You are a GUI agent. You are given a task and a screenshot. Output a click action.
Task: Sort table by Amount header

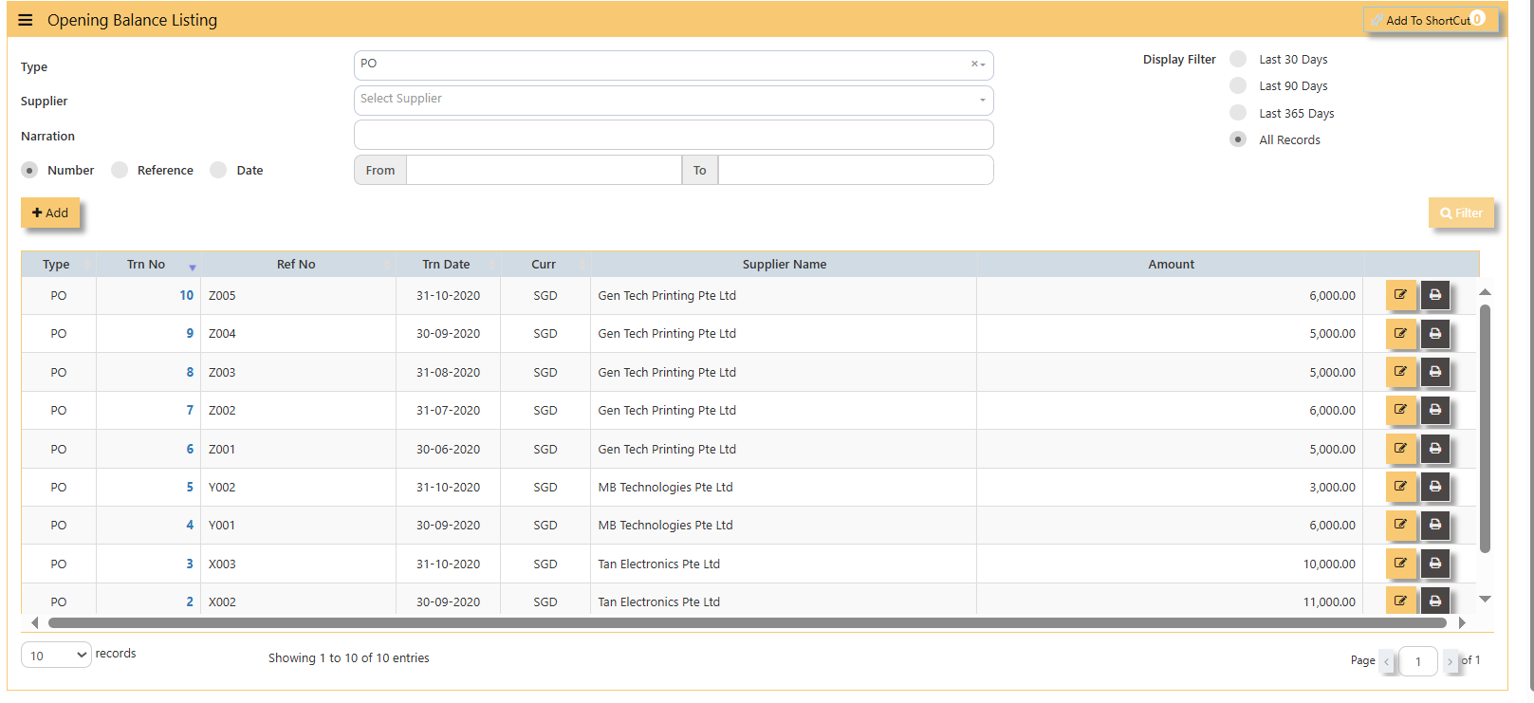click(x=1171, y=265)
